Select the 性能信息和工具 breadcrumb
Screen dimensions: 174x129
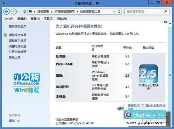point(90,12)
